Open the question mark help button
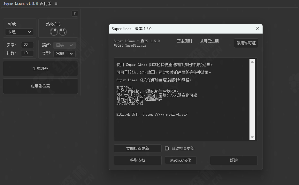The width and height of the screenshot is (299, 185). tap(75, 13)
